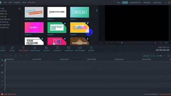Open the Filters panel

coord(46,49)
